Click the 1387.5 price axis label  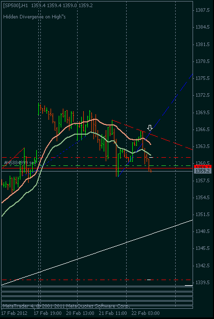203,10
